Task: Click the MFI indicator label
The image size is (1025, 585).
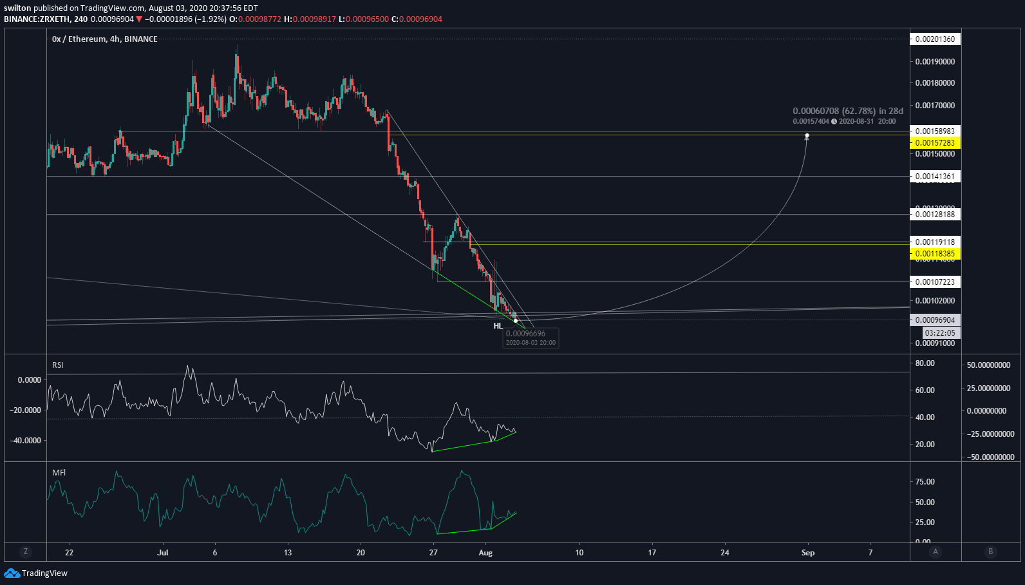Action: [59, 473]
